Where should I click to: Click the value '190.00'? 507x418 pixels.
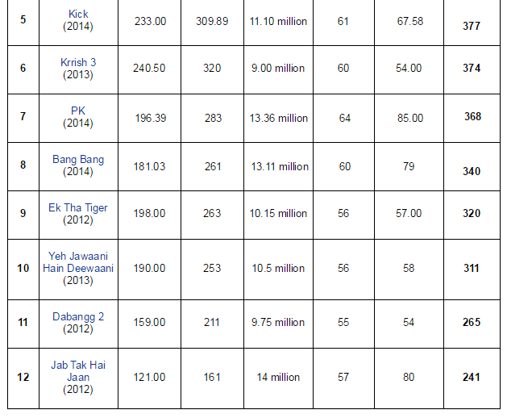[x=149, y=269]
